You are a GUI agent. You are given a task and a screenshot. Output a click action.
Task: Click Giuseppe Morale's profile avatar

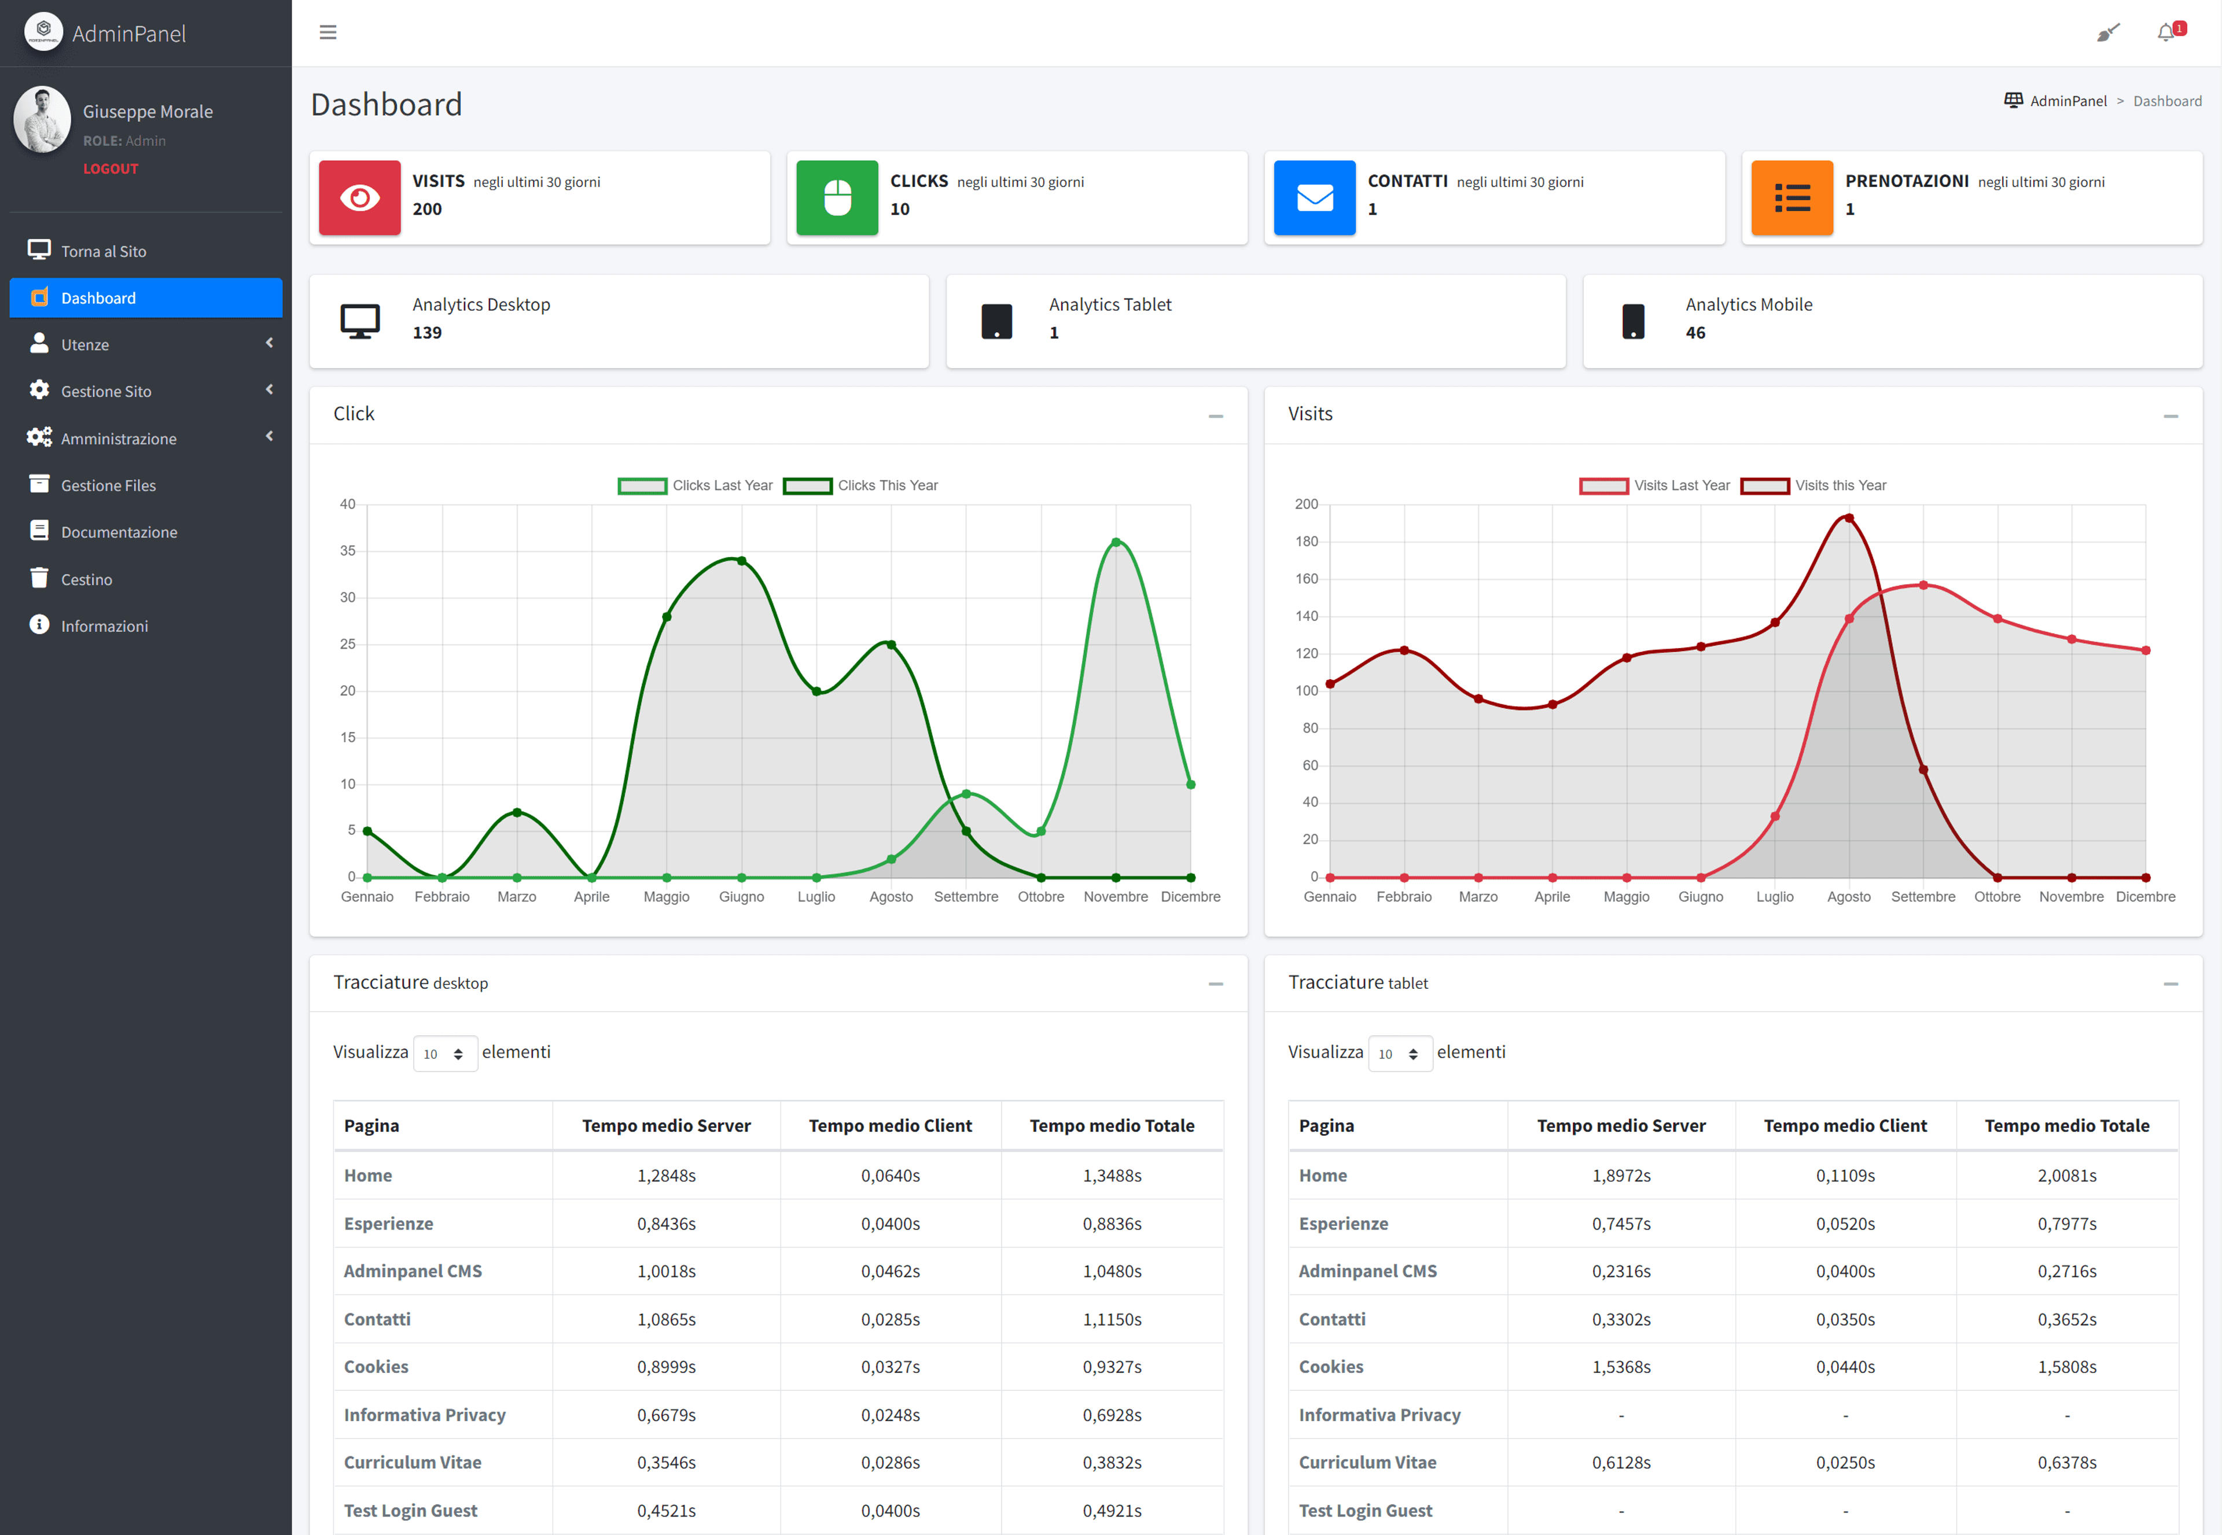pos(42,120)
